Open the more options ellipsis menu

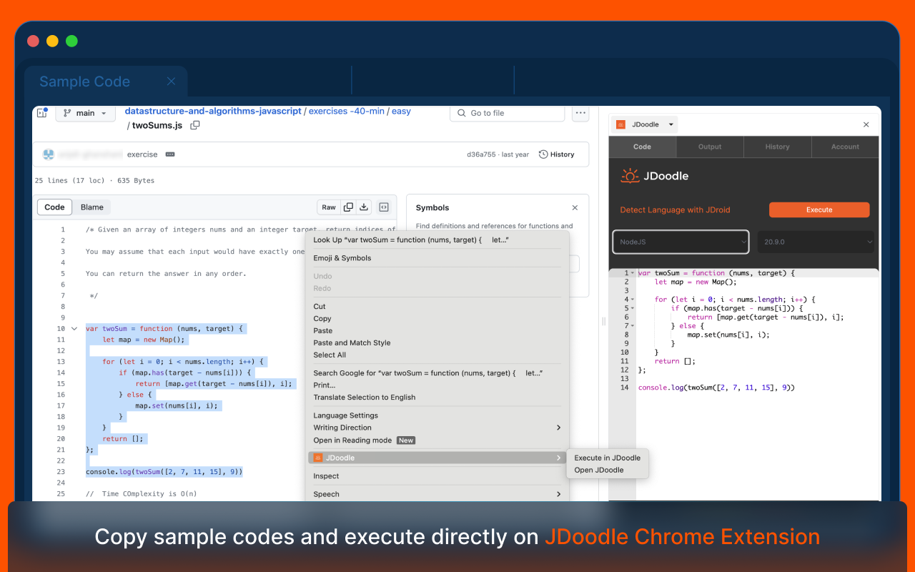[580, 113]
